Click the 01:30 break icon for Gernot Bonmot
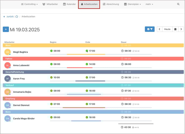 (133, 104)
